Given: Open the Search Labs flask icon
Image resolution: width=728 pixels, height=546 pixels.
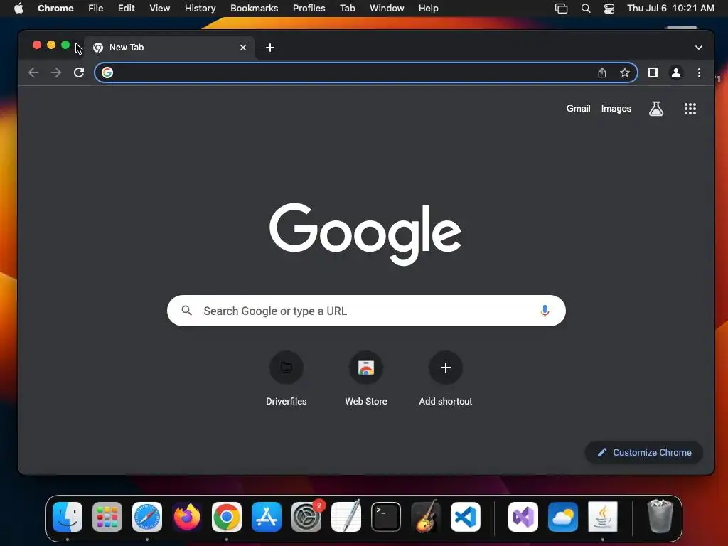Looking at the screenshot, I should [656, 109].
